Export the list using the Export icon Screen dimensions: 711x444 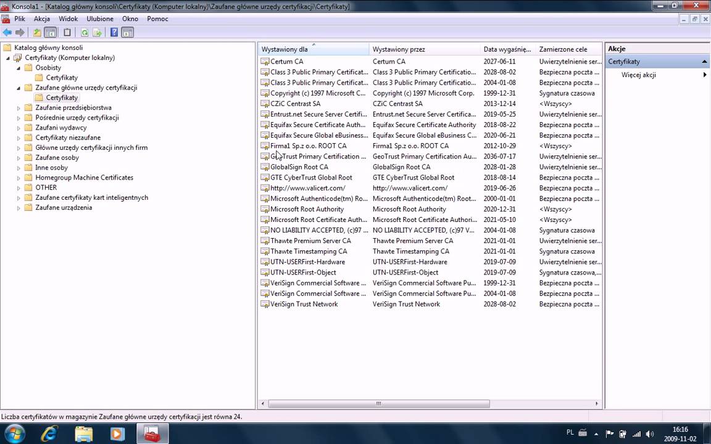tap(97, 33)
